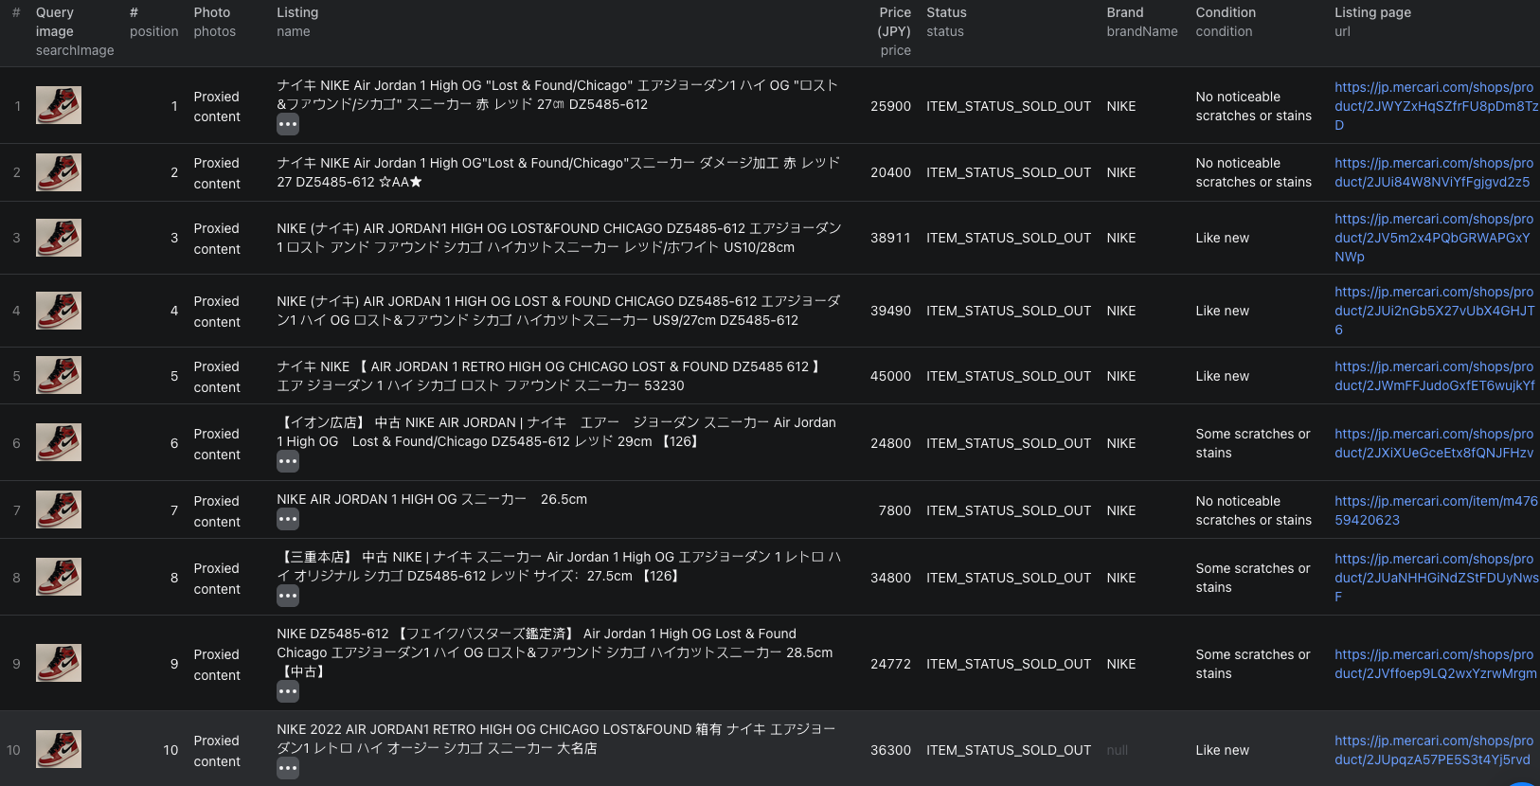Visit the Mercari listing page for row 5
Viewport: 1540px width, 786px height.
point(1435,376)
